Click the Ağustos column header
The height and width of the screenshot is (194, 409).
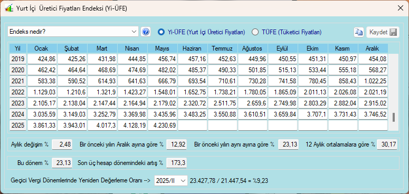tap(252, 48)
